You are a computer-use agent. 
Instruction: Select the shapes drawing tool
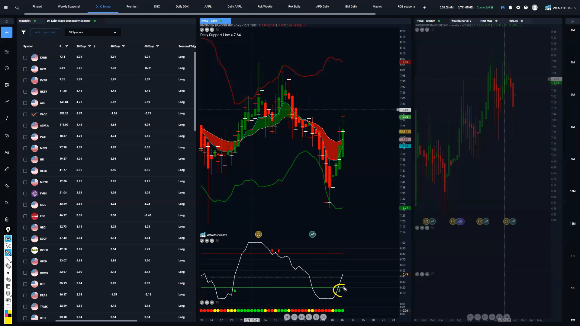[x=7, y=135]
